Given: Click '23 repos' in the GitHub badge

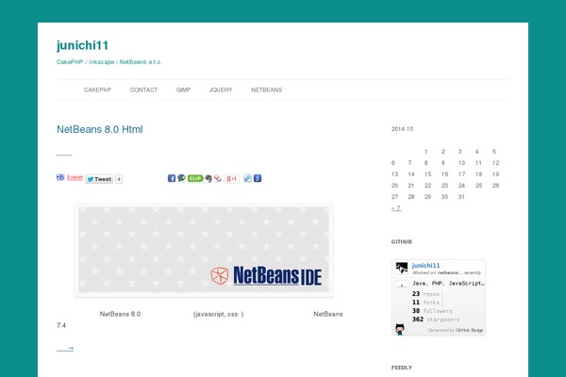Looking at the screenshot, I should click(x=426, y=294).
